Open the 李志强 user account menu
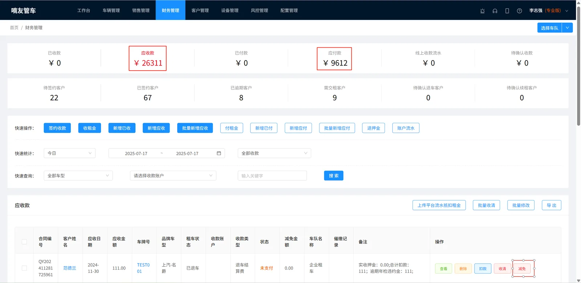Image resolution: width=581 pixels, height=283 pixels. pos(548,11)
